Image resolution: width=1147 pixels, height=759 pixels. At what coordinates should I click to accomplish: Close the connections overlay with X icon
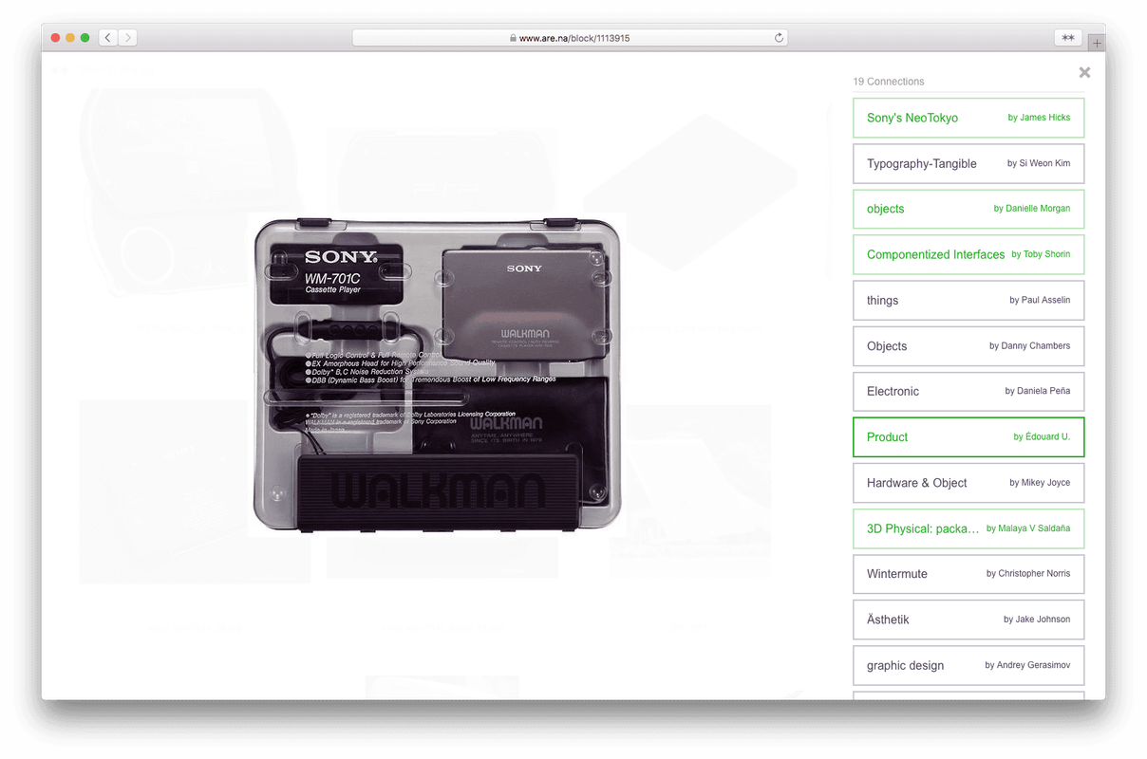1084,72
